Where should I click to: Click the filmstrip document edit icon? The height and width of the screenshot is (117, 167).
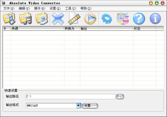pyautogui.click(x=74, y=19)
